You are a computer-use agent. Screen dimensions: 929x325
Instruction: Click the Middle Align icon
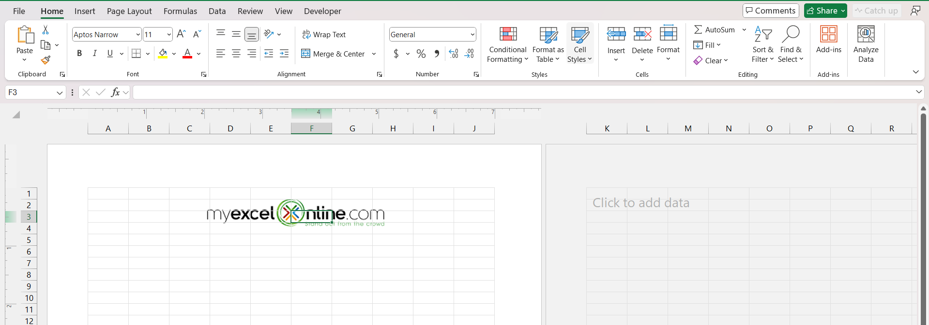[236, 34]
